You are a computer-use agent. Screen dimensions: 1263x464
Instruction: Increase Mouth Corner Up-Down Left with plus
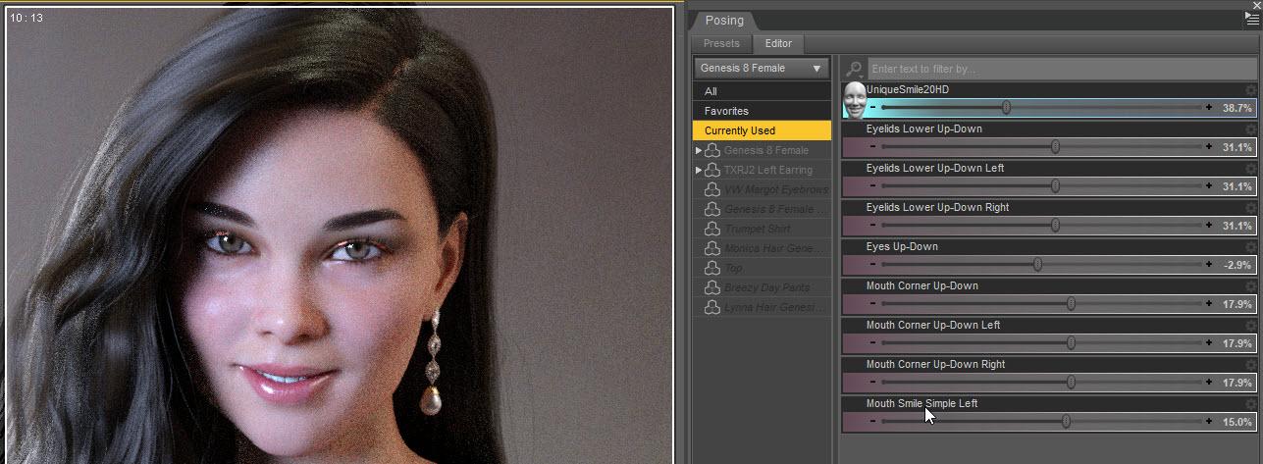tap(1209, 342)
